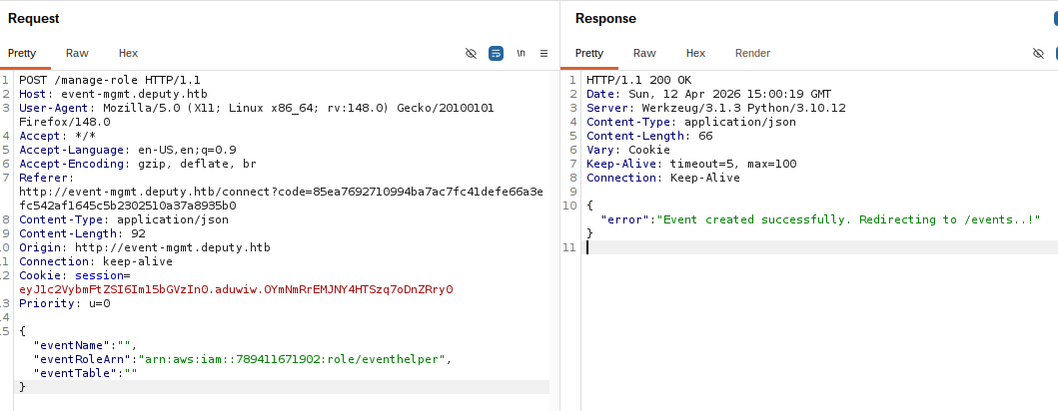
Task: Place cursor in POST /manage-role request line
Action: (109, 80)
